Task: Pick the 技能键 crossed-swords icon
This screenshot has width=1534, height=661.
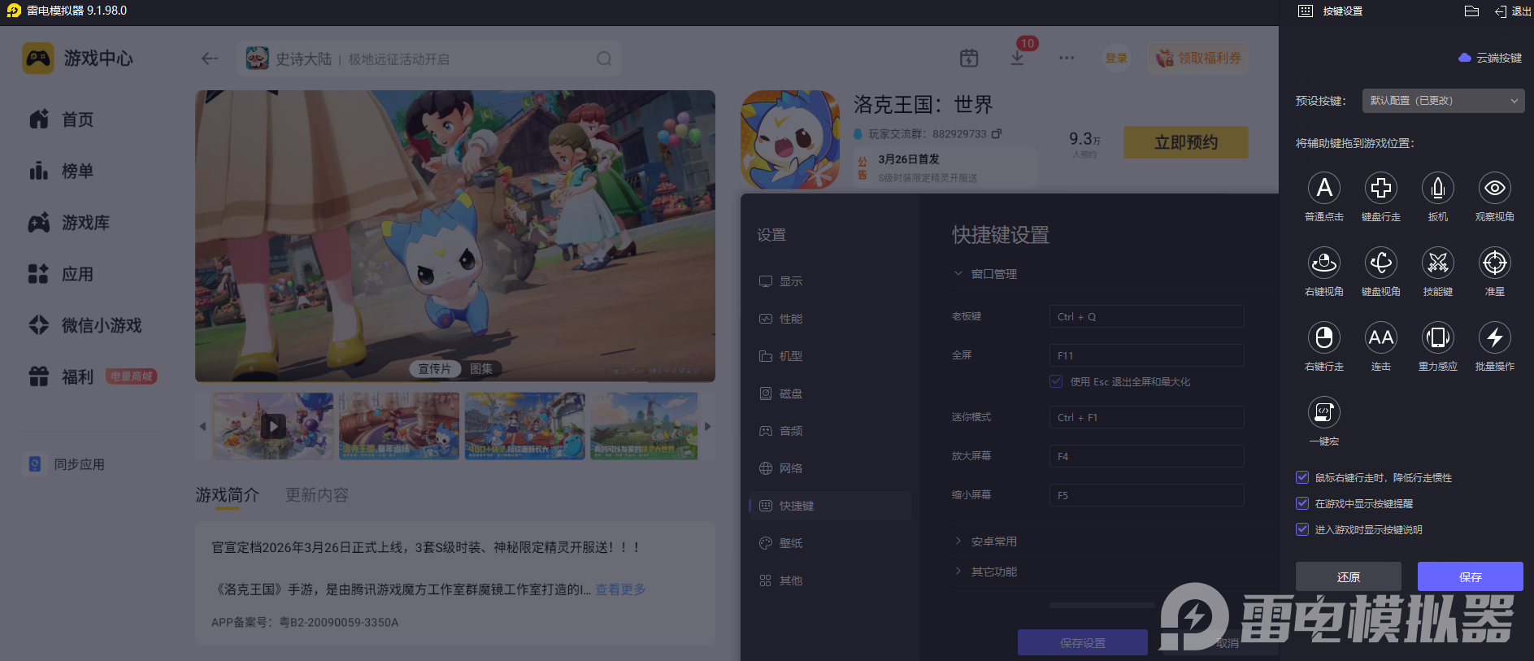Action: pos(1437,263)
